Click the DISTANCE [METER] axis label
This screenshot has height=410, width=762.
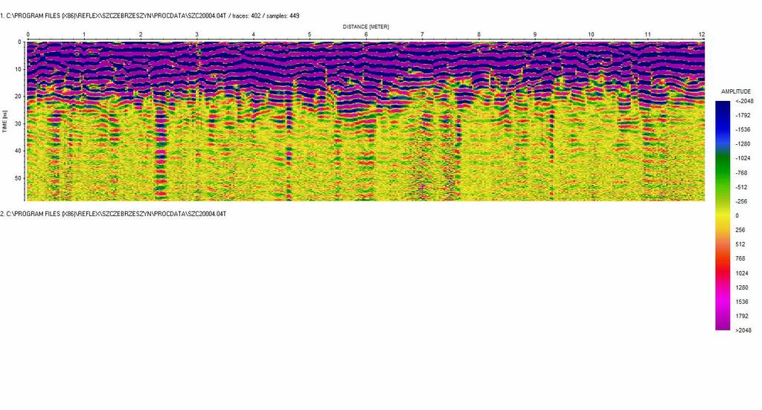pyautogui.click(x=365, y=26)
